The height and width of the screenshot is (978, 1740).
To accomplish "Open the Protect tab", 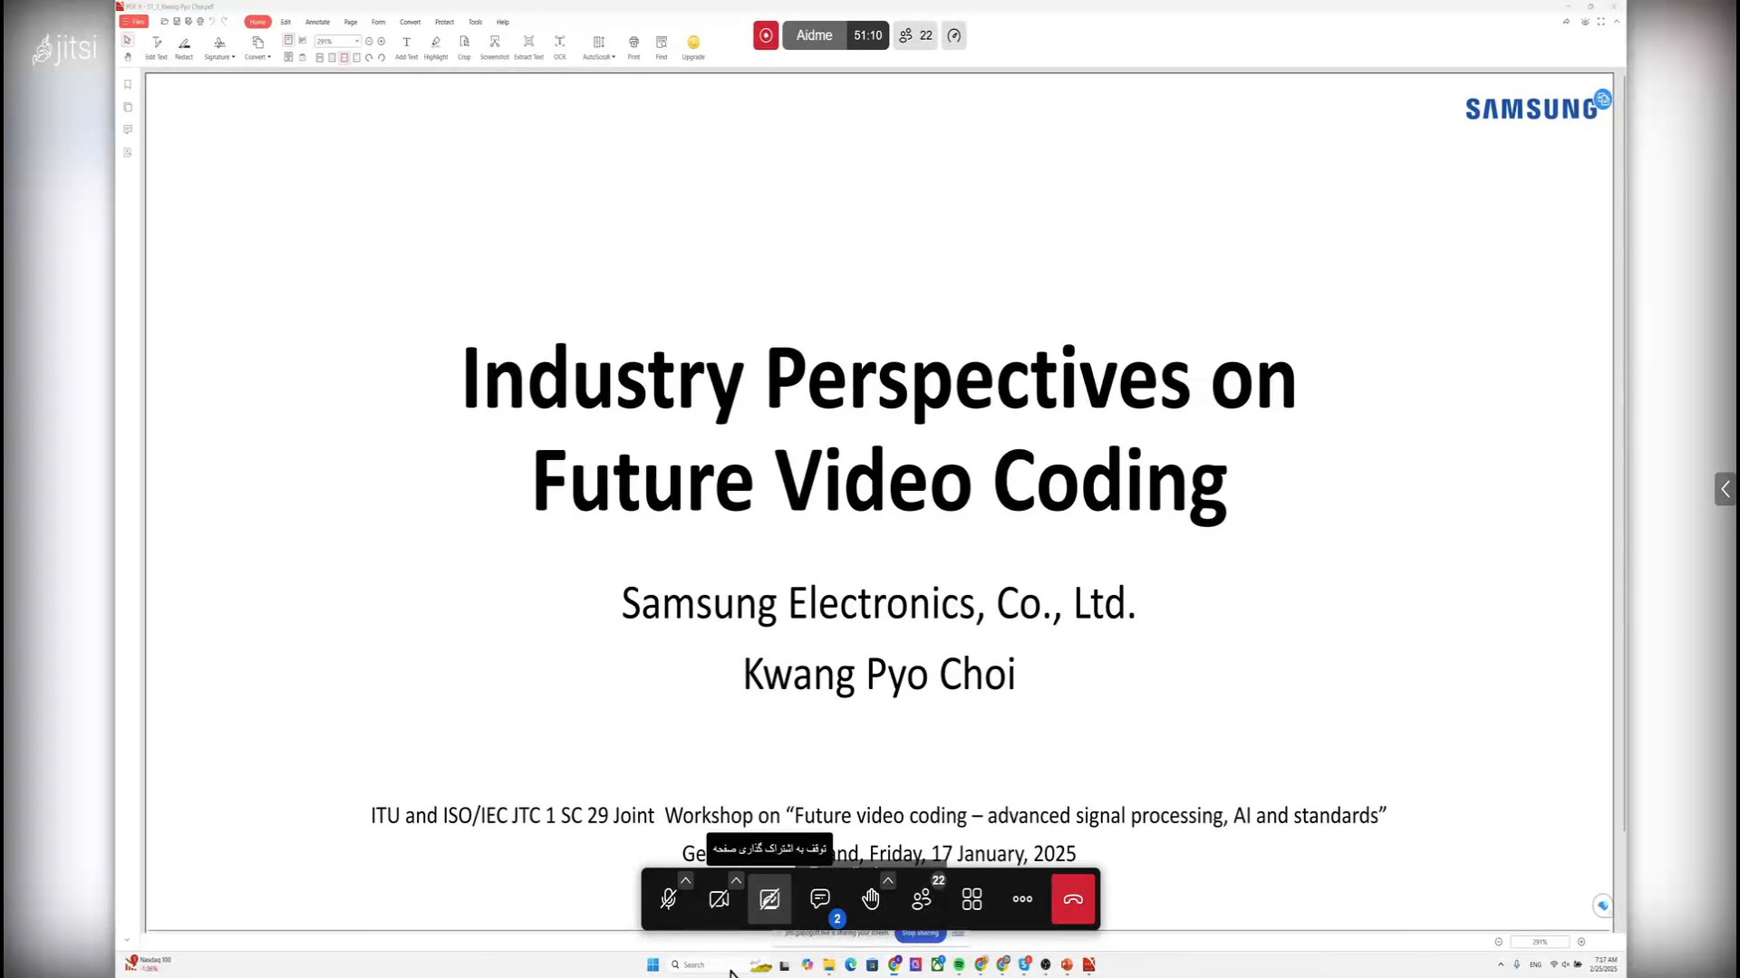I will [x=444, y=22].
